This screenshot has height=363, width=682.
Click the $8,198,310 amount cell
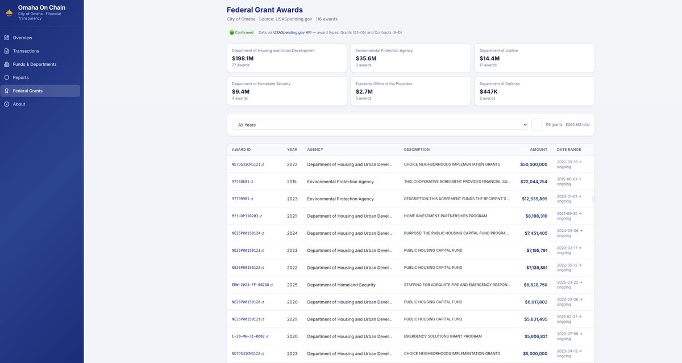tap(537, 216)
